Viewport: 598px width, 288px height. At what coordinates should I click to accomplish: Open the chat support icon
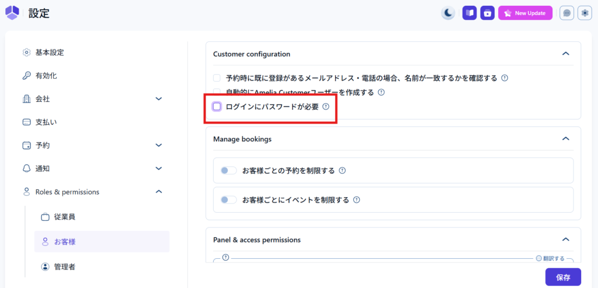coord(566,13)
